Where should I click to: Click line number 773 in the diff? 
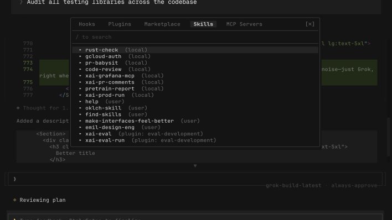(28, 63)
